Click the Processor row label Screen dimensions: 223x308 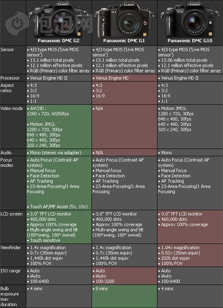(x=10, y=78)
